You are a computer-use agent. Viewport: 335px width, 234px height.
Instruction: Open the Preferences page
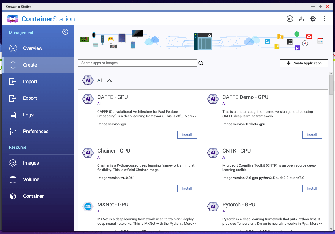click(x=38, y=132)
